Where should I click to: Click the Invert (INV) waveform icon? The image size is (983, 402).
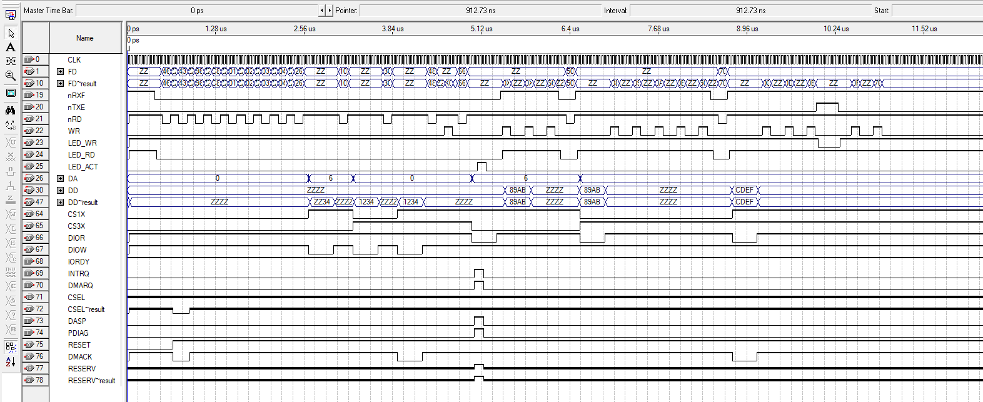(x=11, y=271)
